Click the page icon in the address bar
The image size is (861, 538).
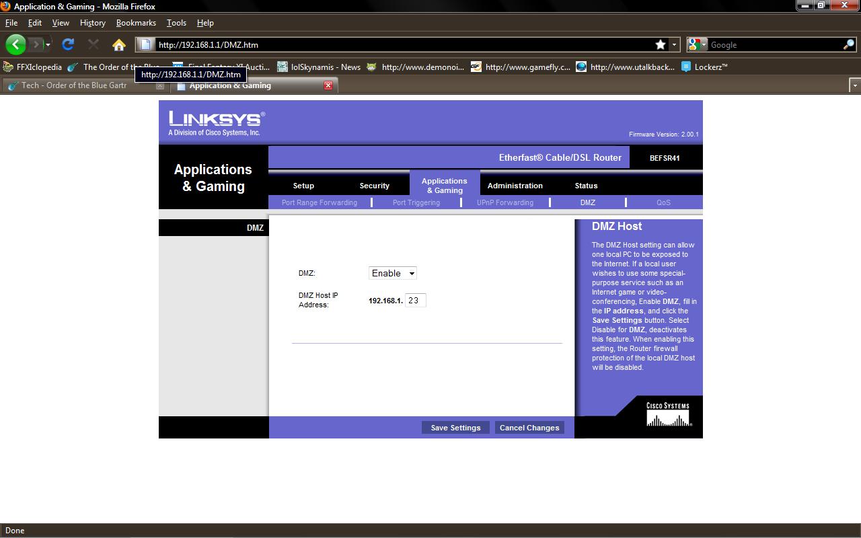145,45
